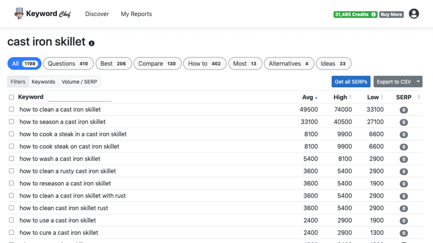Check the box for how to clean a cast iron skillet
The image size is (433, 243).
11,109
